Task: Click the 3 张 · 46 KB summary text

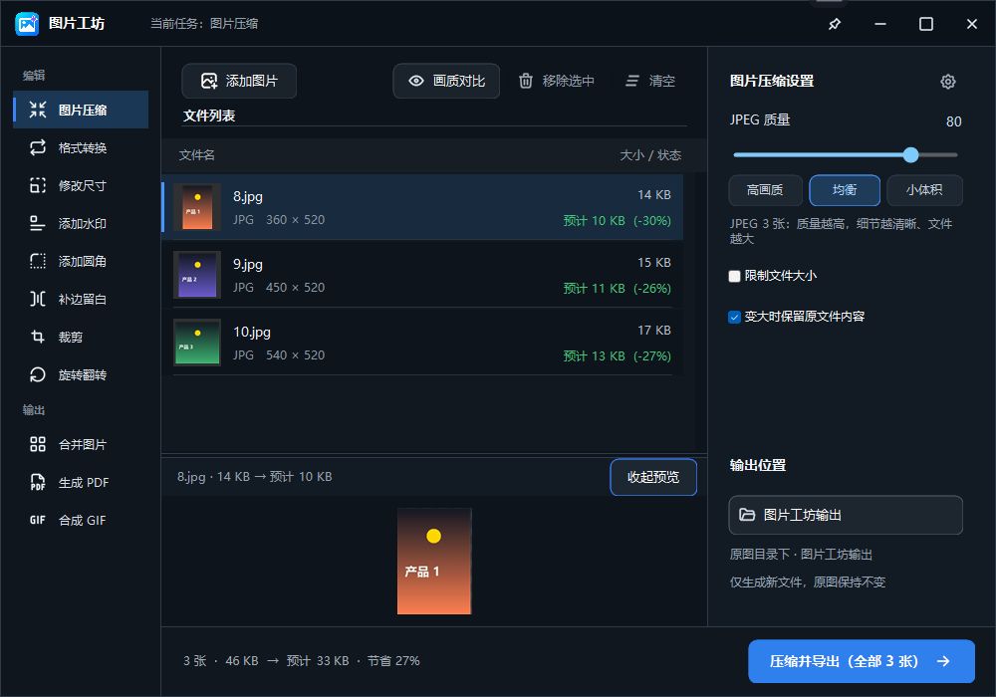Action: [x=301, y=661]
